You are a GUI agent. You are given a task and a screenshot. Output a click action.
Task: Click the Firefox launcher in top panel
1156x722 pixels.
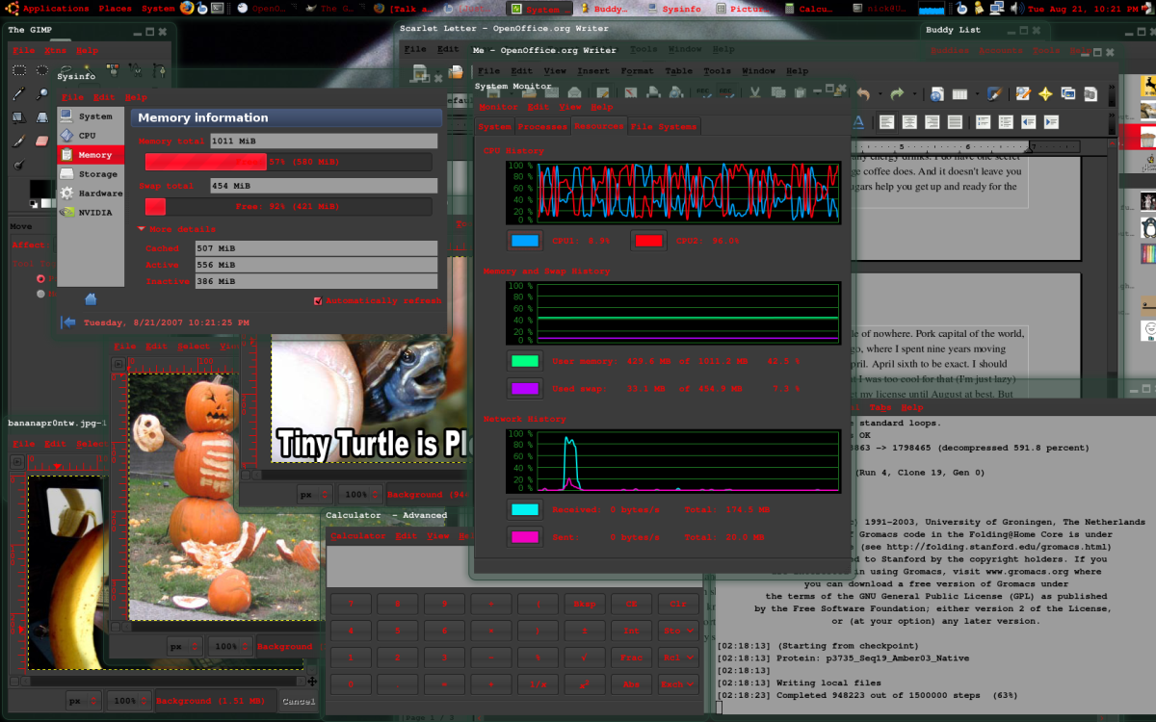tap(187, 9)
